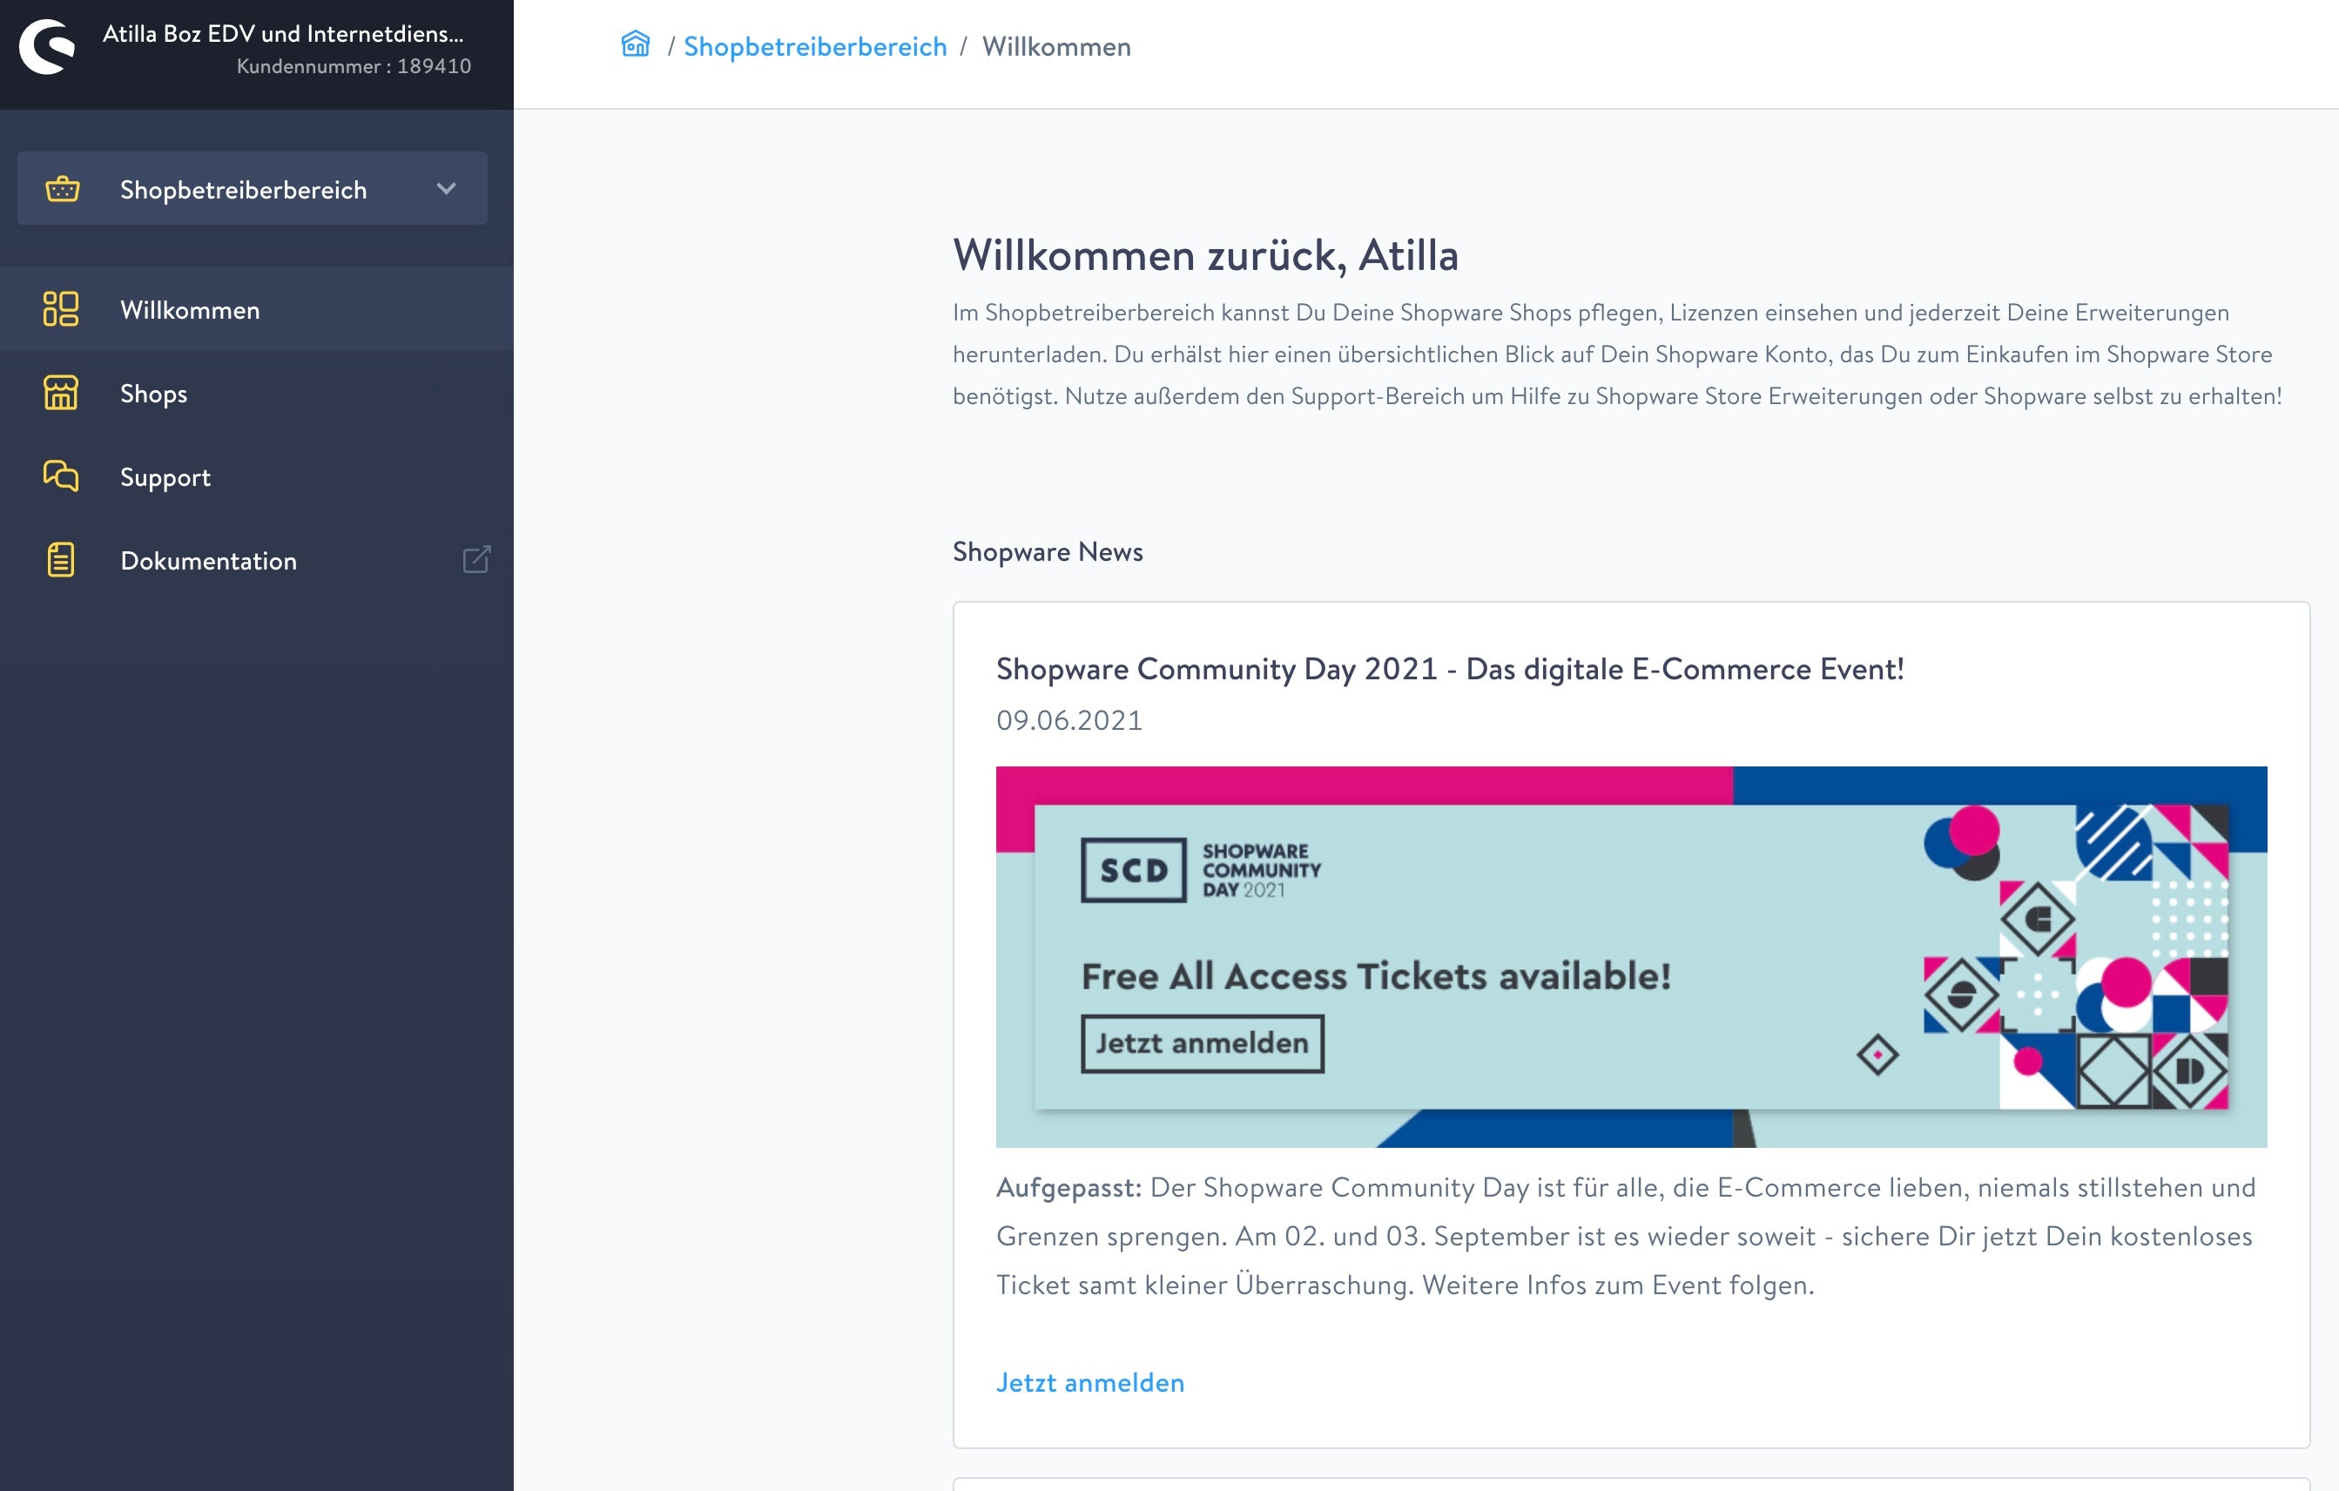This screenshot has width=2339, height=1491.
Task: Click the Shopware Community Day 2021 news headline
Action: point(1449,669)
